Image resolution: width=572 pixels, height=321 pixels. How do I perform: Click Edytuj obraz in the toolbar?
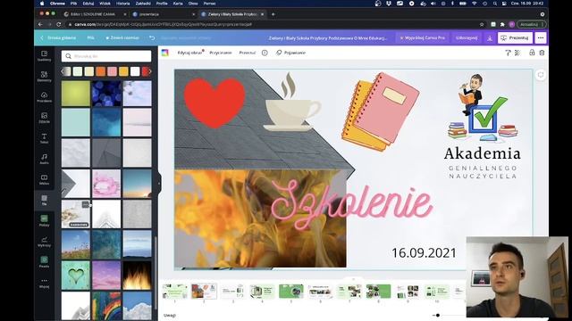190,53
